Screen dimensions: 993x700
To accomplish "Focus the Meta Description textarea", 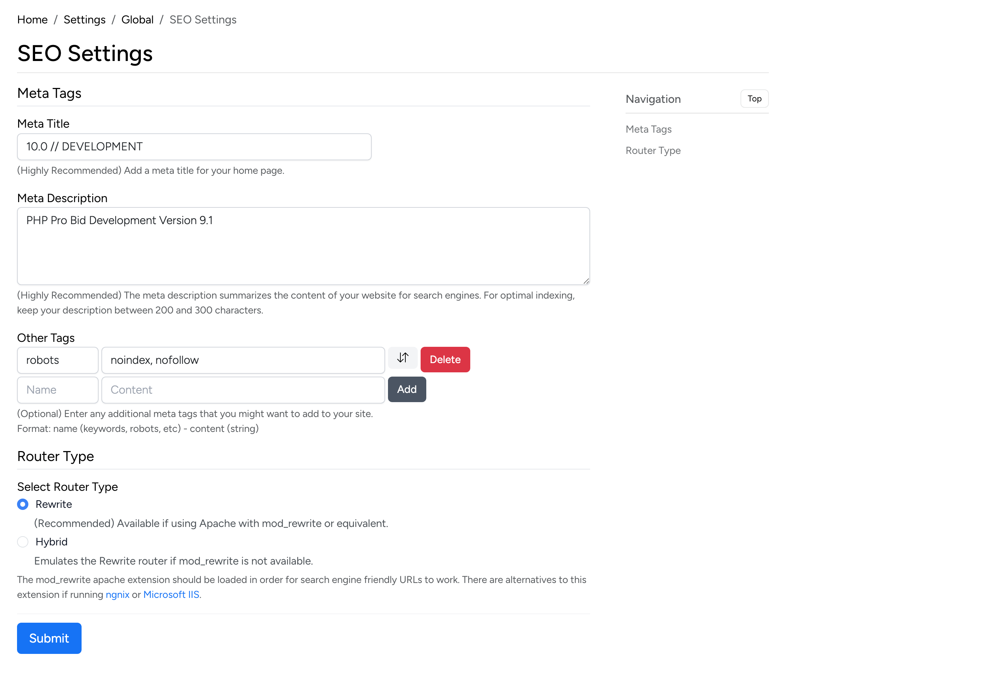I will click(303, 246).
